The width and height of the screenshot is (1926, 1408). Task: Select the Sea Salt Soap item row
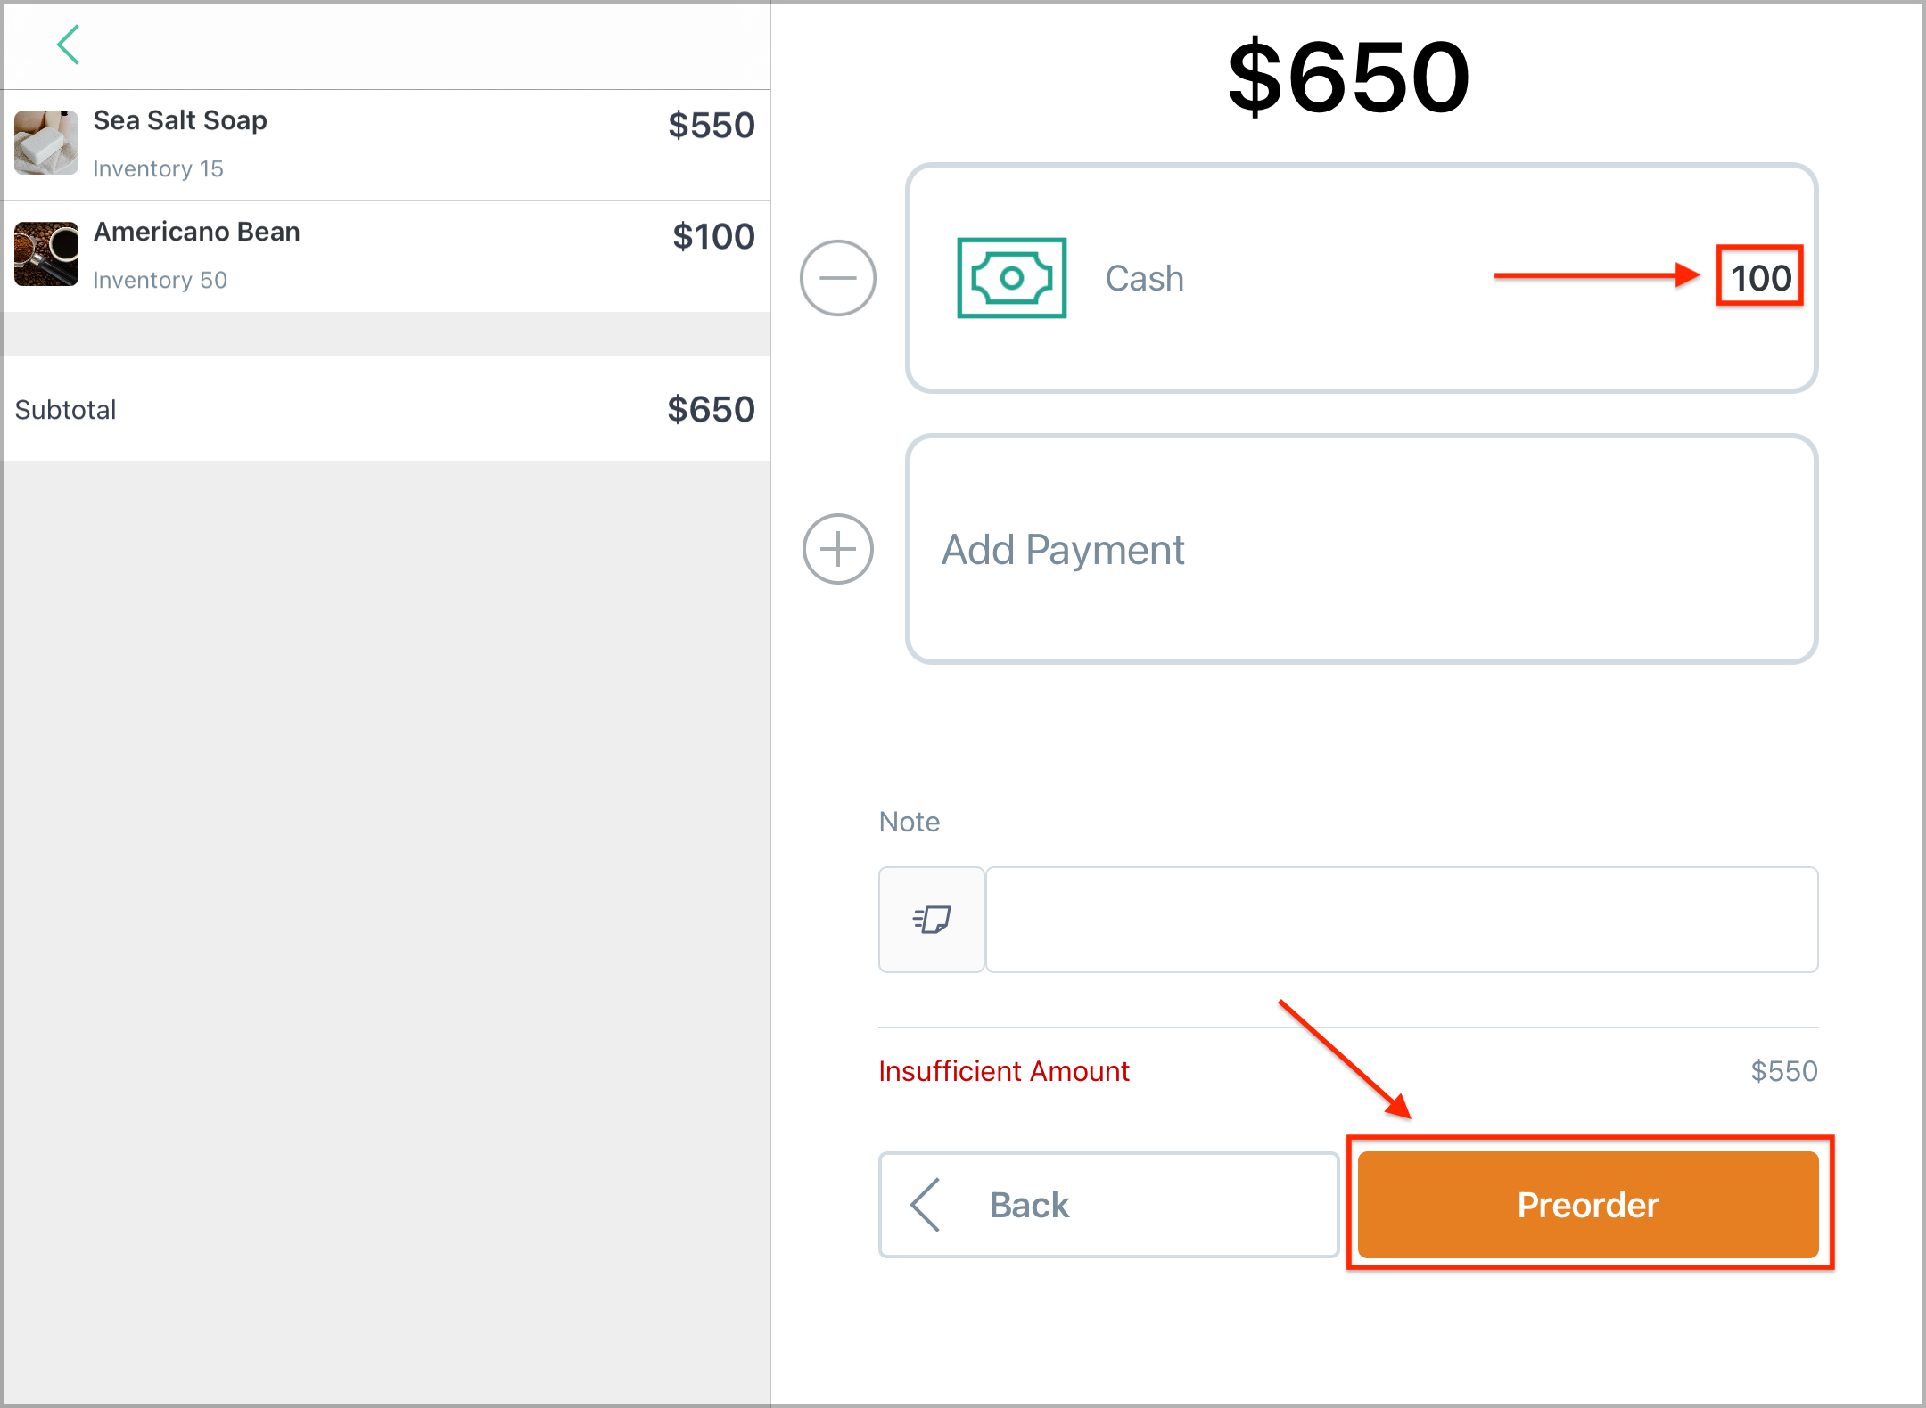385,144
